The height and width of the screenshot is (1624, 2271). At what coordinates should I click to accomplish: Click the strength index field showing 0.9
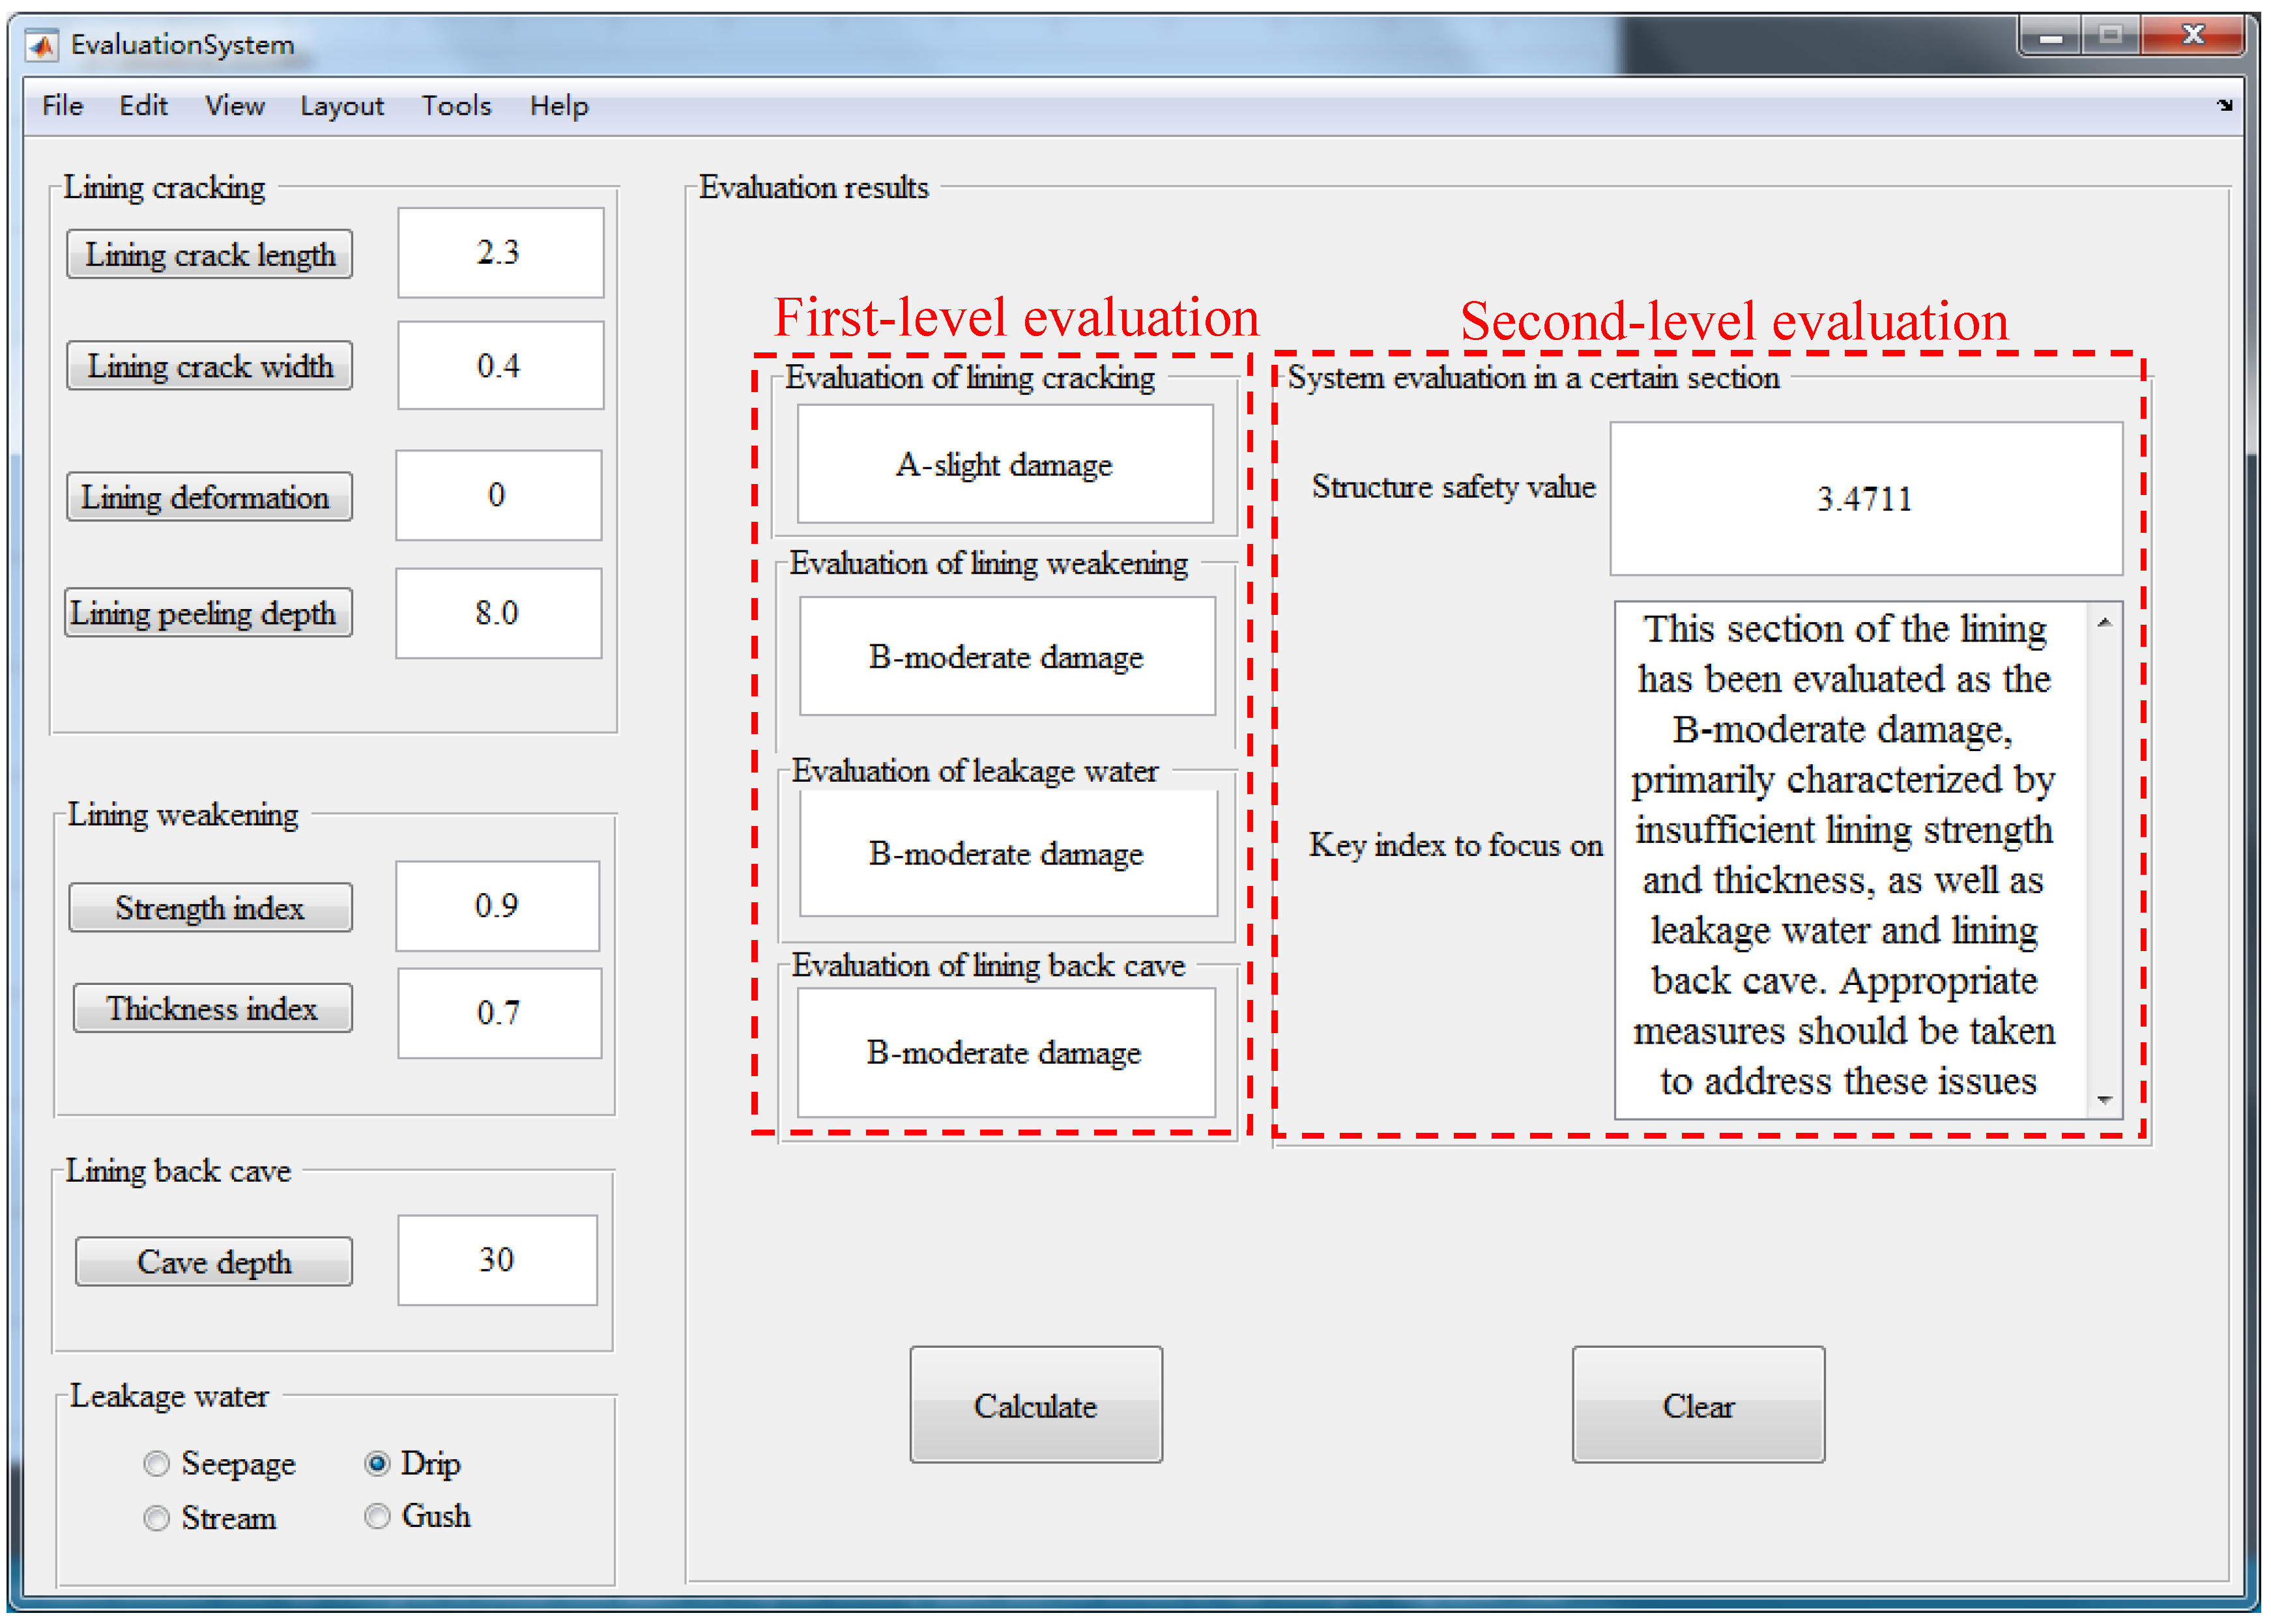click(x=497, y=906)
